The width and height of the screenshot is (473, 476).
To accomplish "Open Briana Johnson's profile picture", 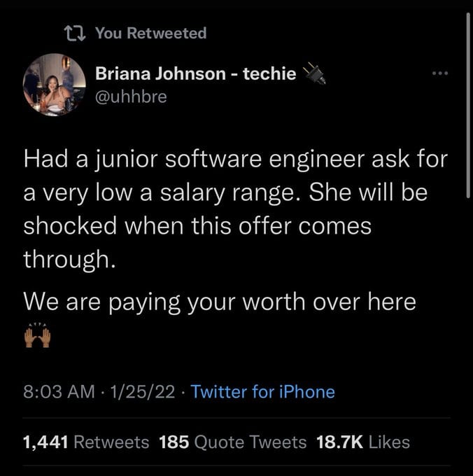I will pos(55,85).
